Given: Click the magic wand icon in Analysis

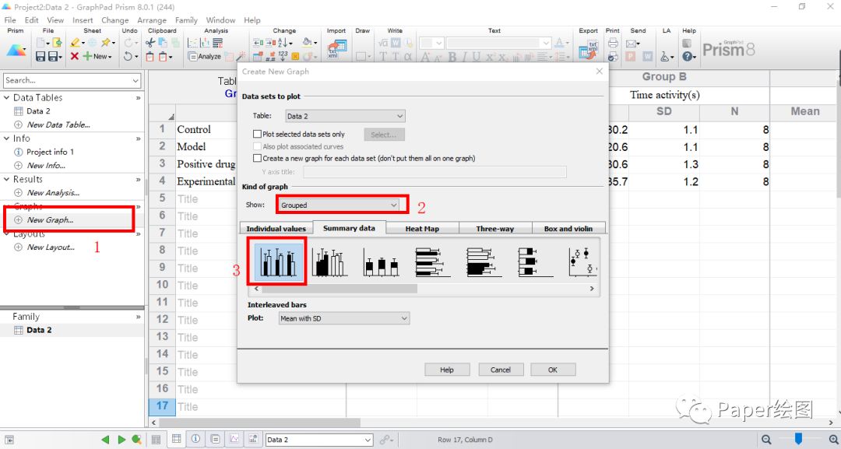Looking at the screenshot, I should click(x=241, y=56).
